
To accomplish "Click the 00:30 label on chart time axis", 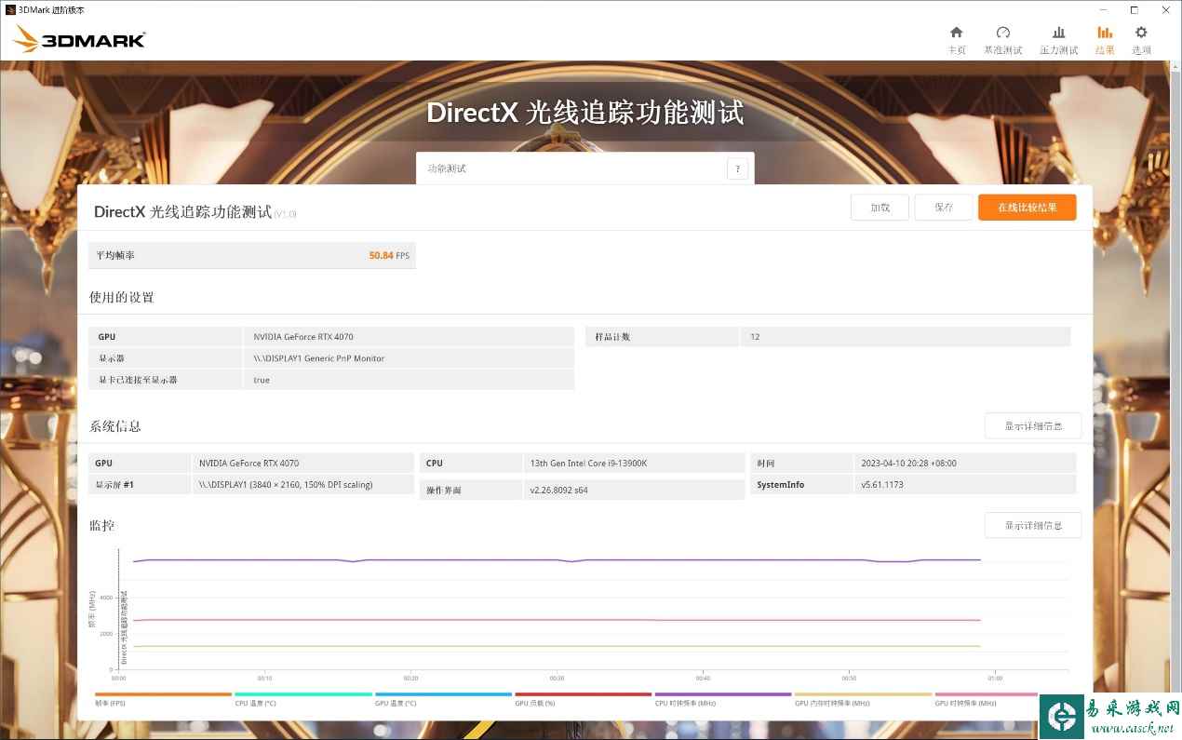I will coord(557,679).
